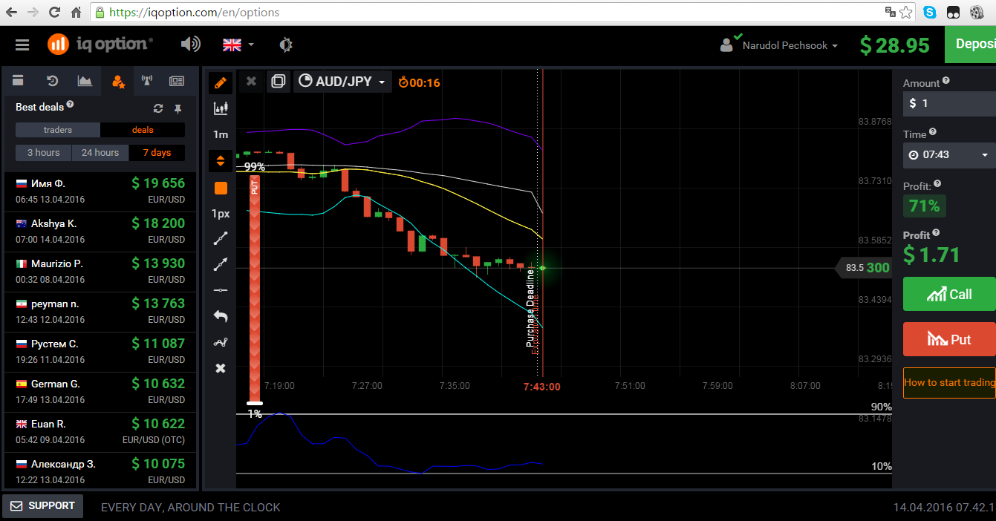Click the Time help icon

pyautogui.click(x=933, y=132)
